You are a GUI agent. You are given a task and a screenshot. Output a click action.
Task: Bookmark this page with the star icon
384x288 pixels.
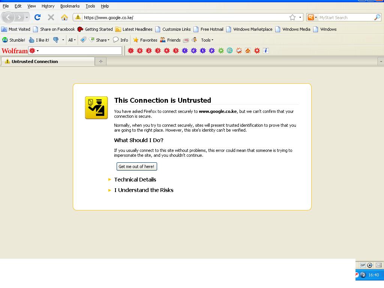292,17
